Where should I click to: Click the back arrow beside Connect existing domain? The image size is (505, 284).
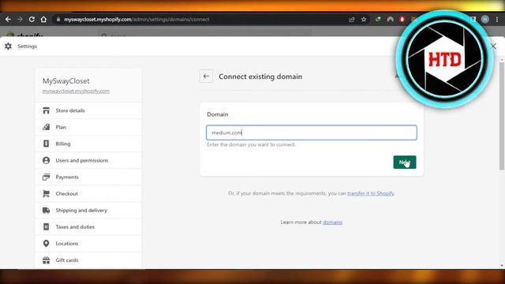(x=206, y=77)
